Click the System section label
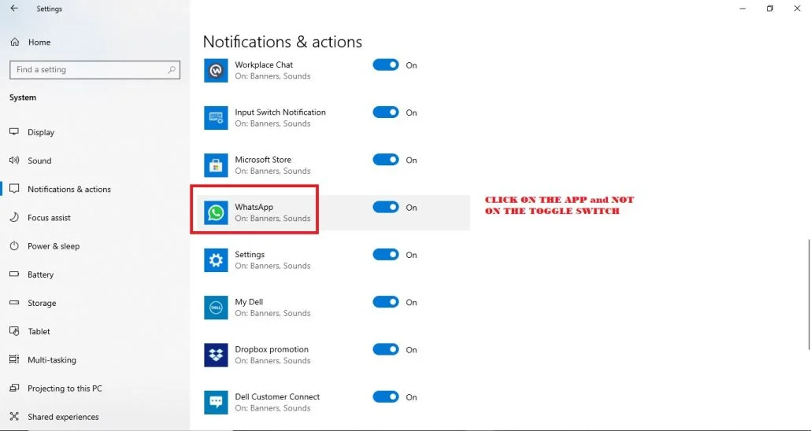This screenshot has height=431, width=811. [23, 98]
